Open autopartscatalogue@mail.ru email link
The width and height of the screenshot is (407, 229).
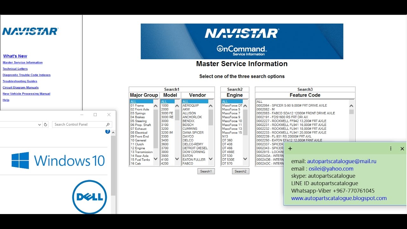coord(341,161)
